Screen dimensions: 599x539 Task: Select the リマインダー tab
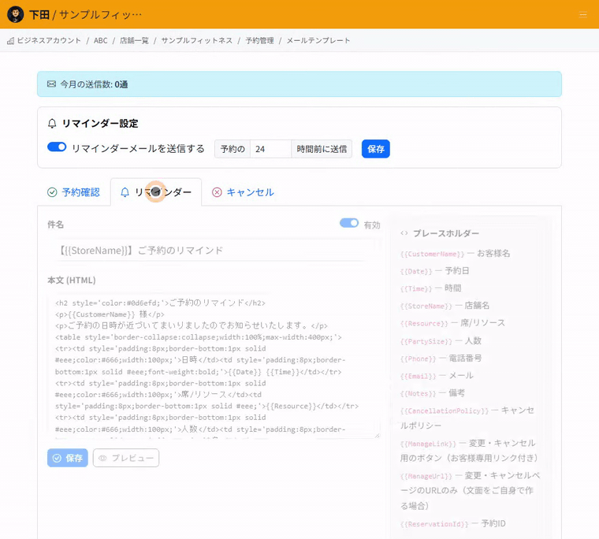point(156,192)
